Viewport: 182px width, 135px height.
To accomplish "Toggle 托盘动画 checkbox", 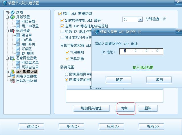I will [67, 59].
